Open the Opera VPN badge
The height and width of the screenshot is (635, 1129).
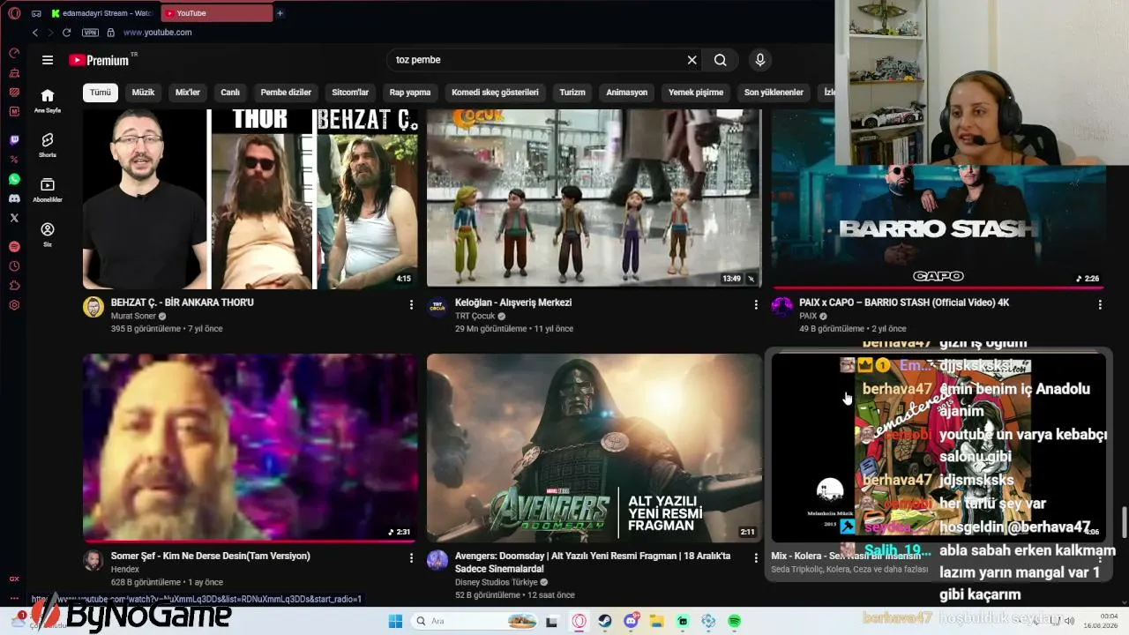click(90, 33)
